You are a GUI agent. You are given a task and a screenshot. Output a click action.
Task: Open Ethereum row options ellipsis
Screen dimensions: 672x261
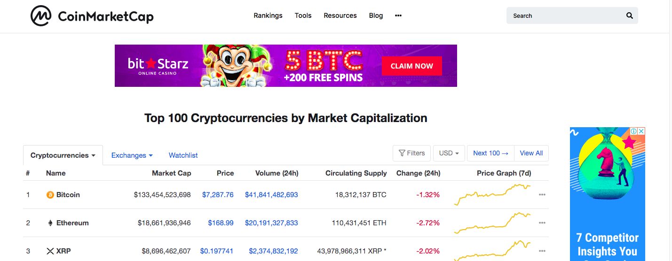[x=542, y=223]
